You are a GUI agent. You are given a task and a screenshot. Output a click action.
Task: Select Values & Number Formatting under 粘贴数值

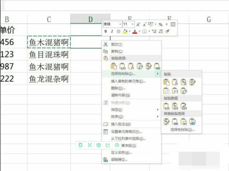(x=175, y=106)
